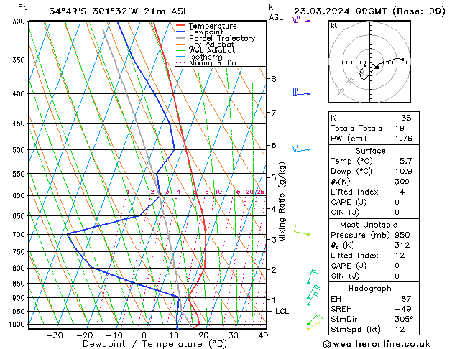Click the blue wind barb at 400 hPa
The height and width of the screenshot is (349, 452).
coord(301,92)
